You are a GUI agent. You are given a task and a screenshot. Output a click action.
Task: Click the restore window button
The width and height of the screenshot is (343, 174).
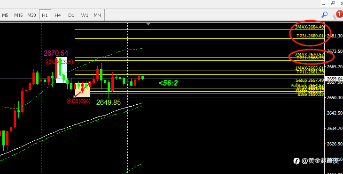pos(333,3)
